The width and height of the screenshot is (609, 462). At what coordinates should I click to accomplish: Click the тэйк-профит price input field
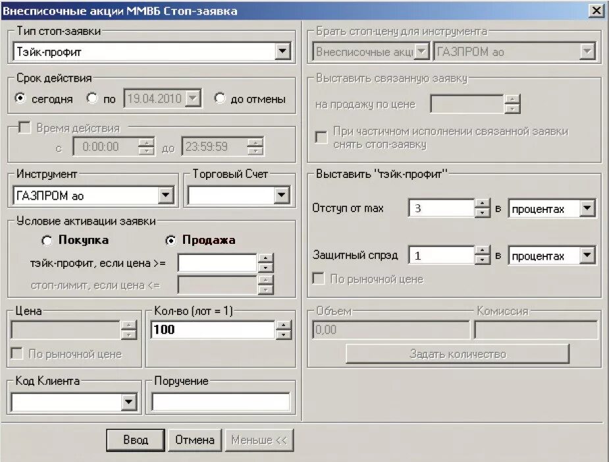[217, 263]
